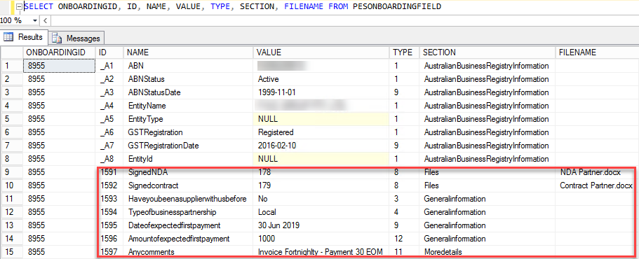The width and height of the screenshot is (639, 259).
Task: Click the Haveyoubeenasupplierwithusbefore cell
Action: (x=189, y=199)
